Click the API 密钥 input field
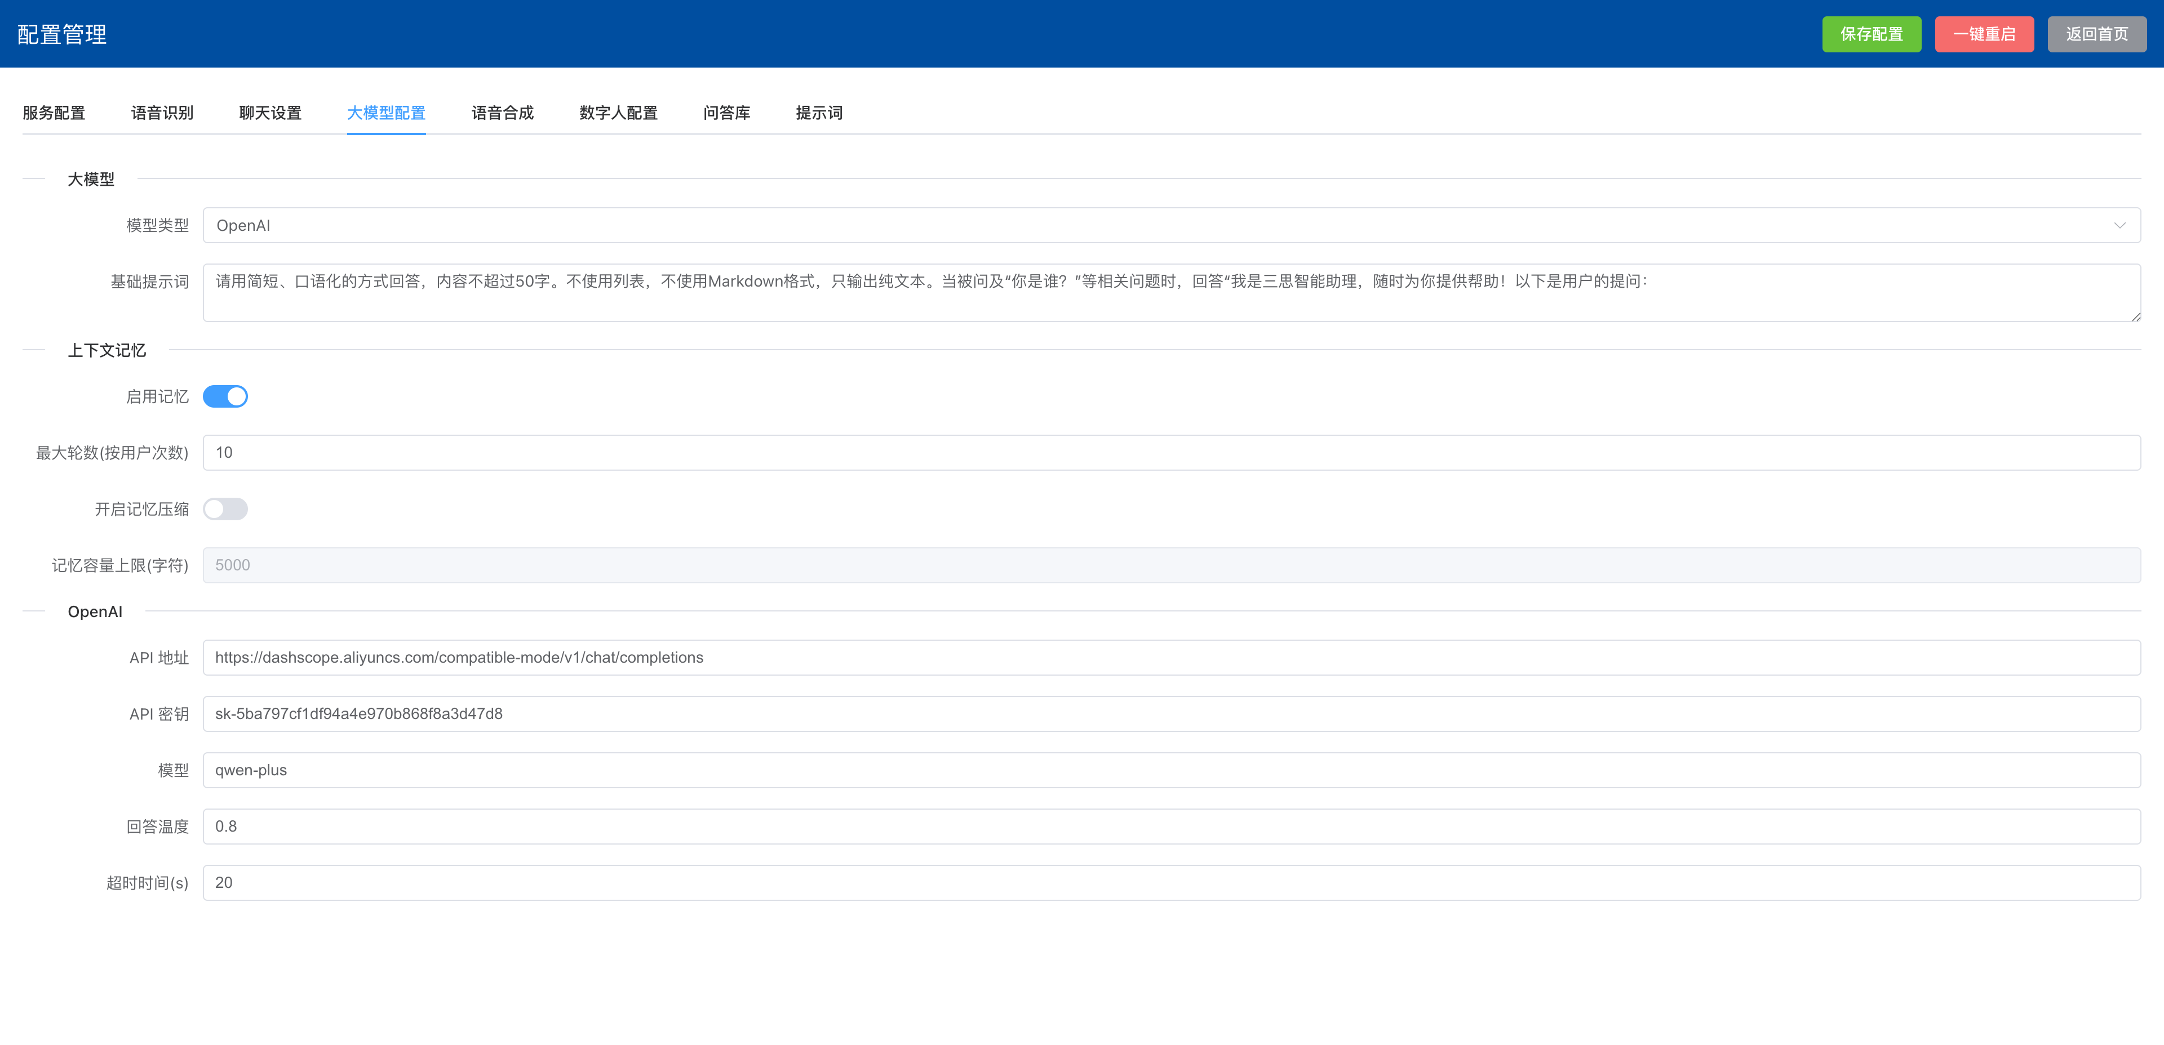 coord(1171,713)
